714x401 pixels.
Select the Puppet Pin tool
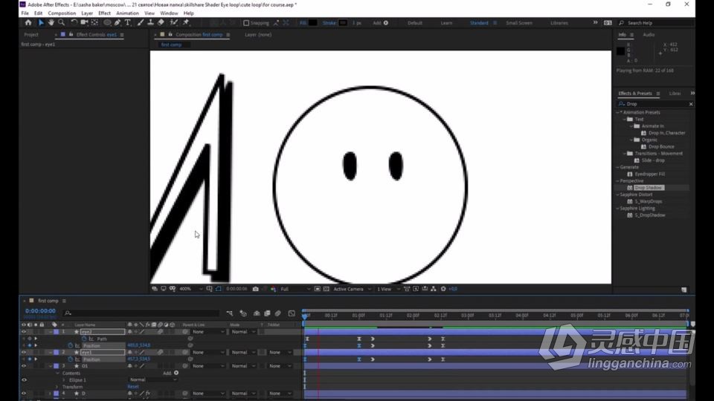point(186,22)
